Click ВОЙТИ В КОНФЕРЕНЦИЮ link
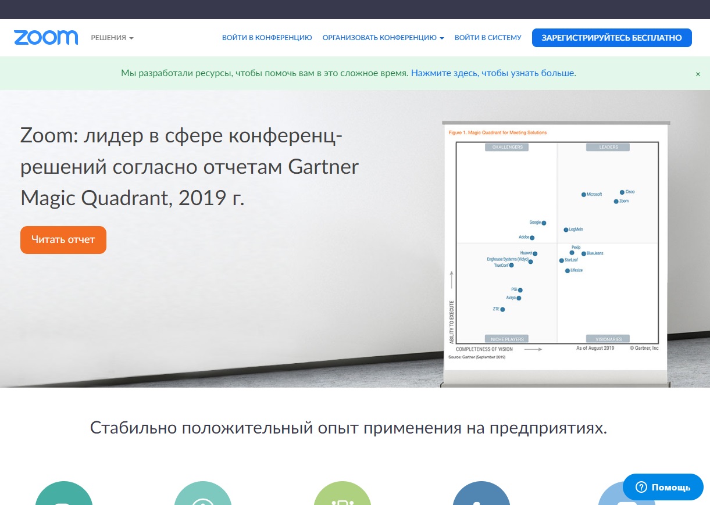 click(x=267, y=38)
